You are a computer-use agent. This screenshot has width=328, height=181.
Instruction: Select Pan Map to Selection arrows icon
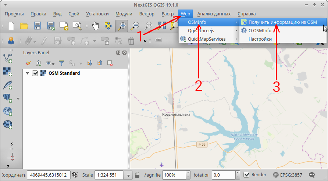click(108, 26)
